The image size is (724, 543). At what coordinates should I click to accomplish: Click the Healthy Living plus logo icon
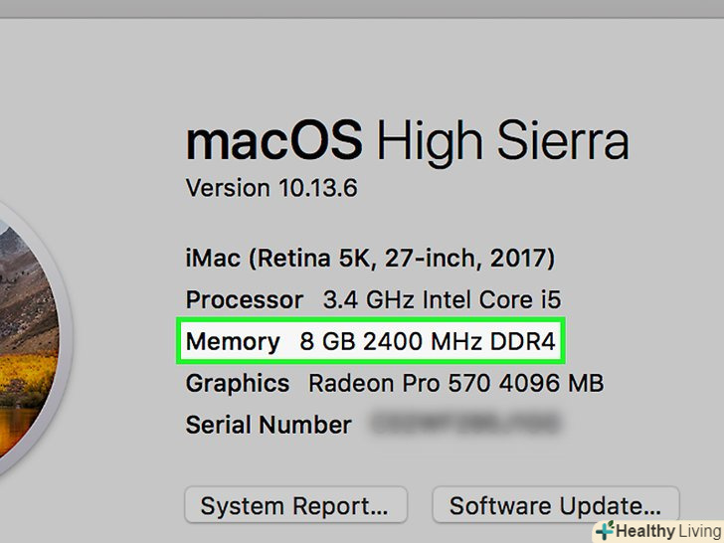pos(606,530)
